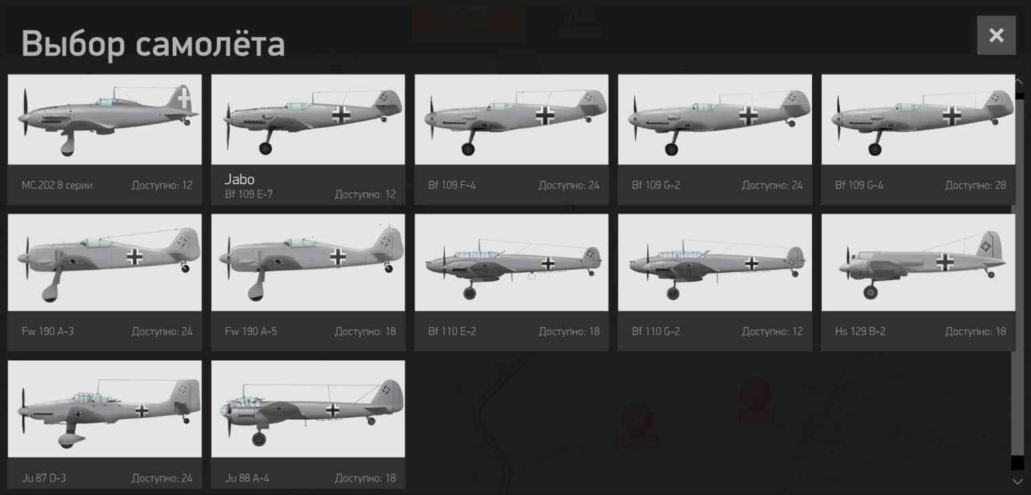Click the scroll up arrow of the list
The width and height of the screenshot is (1031, 495).
click(1018, 81)
